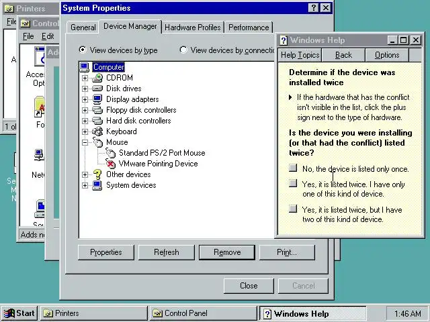Open the Start menu
This screenshot has width=430, height=322.
[19, 313]
